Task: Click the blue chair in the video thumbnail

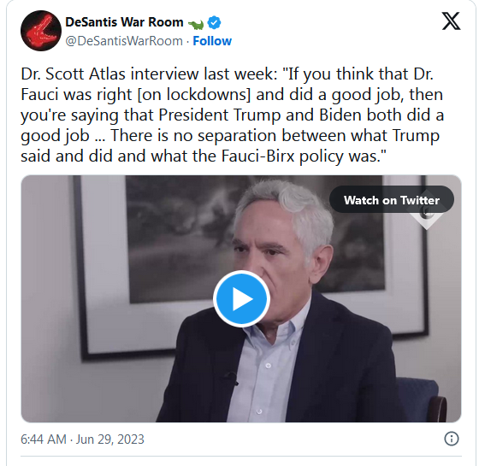Action: pos(424,398)
